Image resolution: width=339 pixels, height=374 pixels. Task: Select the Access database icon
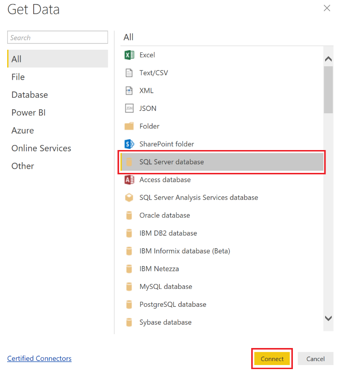(129, 180)
